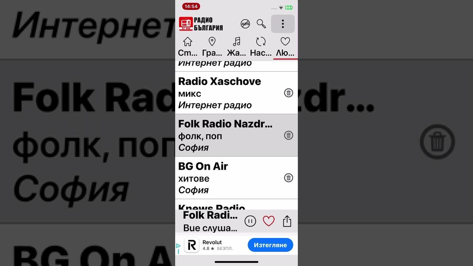Tap the Радио България app logo
Screen dimensions: 473x266
point(201,24)
